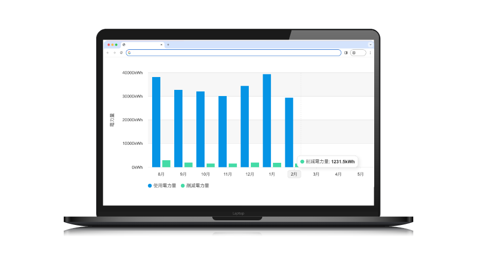Open the side panel icon in the toolbar
Viewport: 477px width, 265px height.
click(346, 53)
